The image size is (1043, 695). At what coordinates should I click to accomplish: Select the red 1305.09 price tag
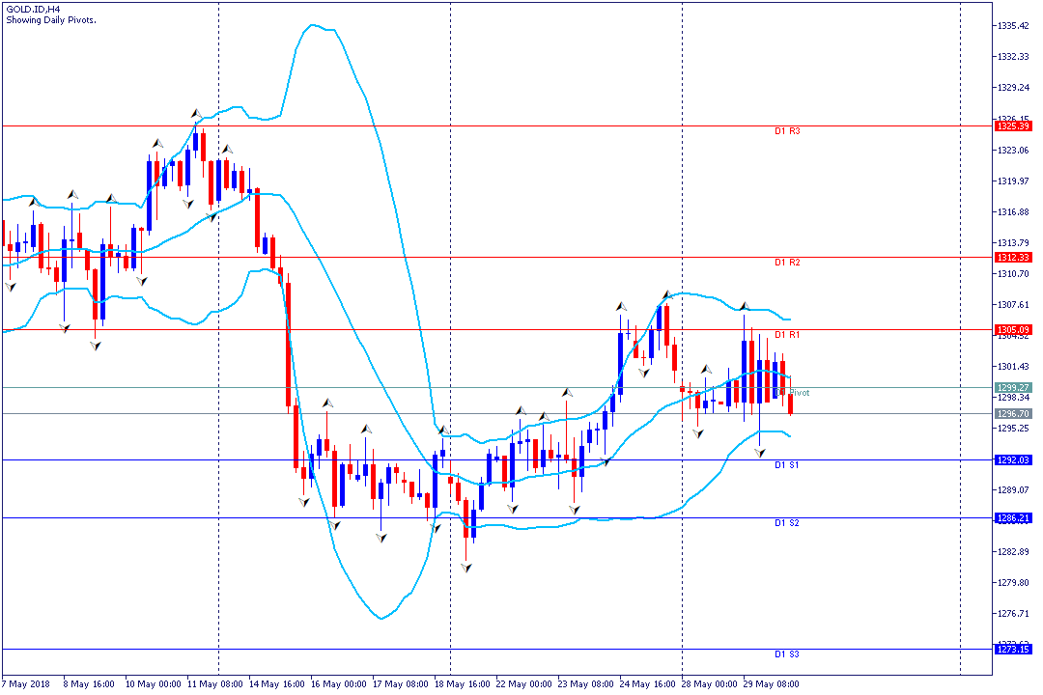pyautogui.click(x=1012, y=329)
